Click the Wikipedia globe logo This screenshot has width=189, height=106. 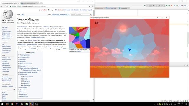(8, 14)
